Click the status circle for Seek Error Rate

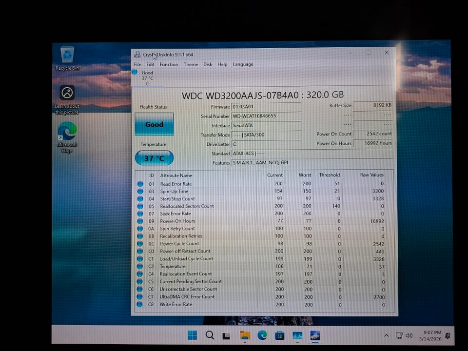coord(140,214)
